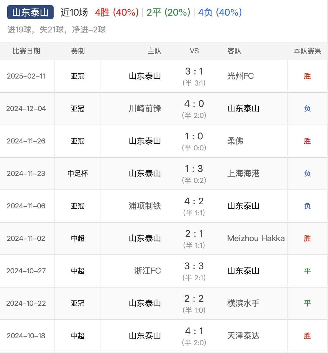
Task: Open 上海海港 team details
Action: coord(243,174)
